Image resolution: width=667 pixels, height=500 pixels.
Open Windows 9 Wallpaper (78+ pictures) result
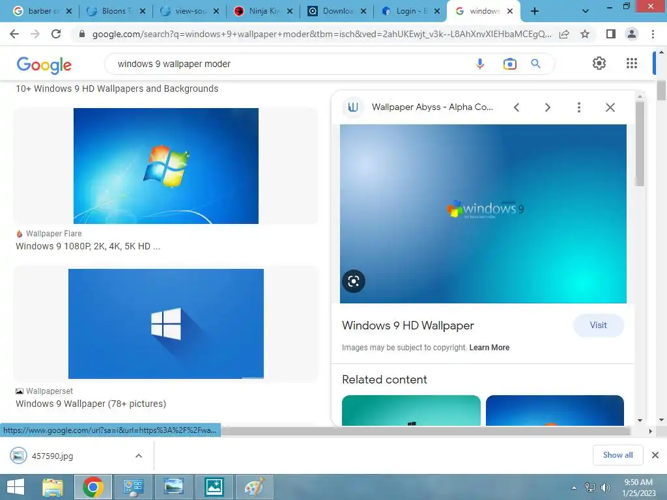(x=91, y=404)
